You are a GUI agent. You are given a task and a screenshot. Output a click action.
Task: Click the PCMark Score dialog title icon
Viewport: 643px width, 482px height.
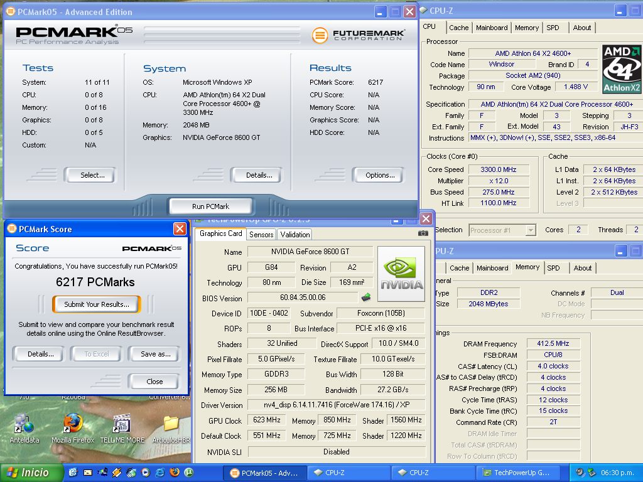[x=12, y=228]
